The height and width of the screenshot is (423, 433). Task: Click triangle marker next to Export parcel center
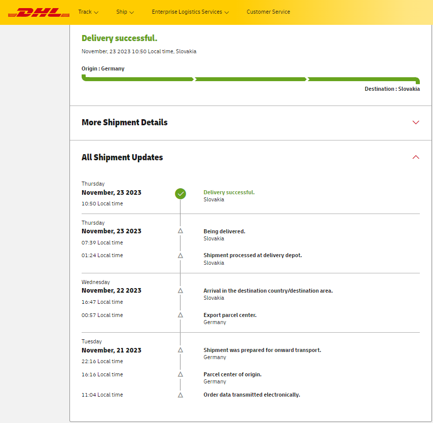(181, 315)
